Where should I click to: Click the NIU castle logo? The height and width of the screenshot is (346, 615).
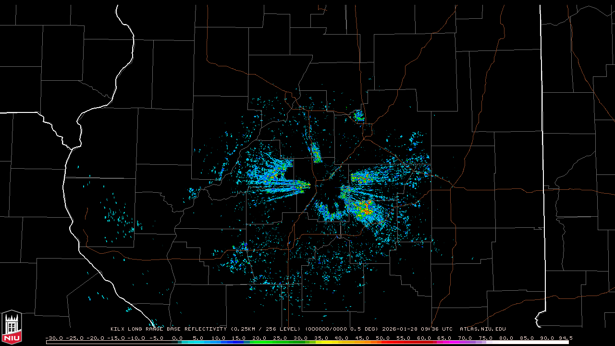pos(12,328)
